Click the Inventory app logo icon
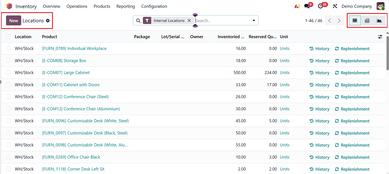The image size is (389, 174). (9, 6)
